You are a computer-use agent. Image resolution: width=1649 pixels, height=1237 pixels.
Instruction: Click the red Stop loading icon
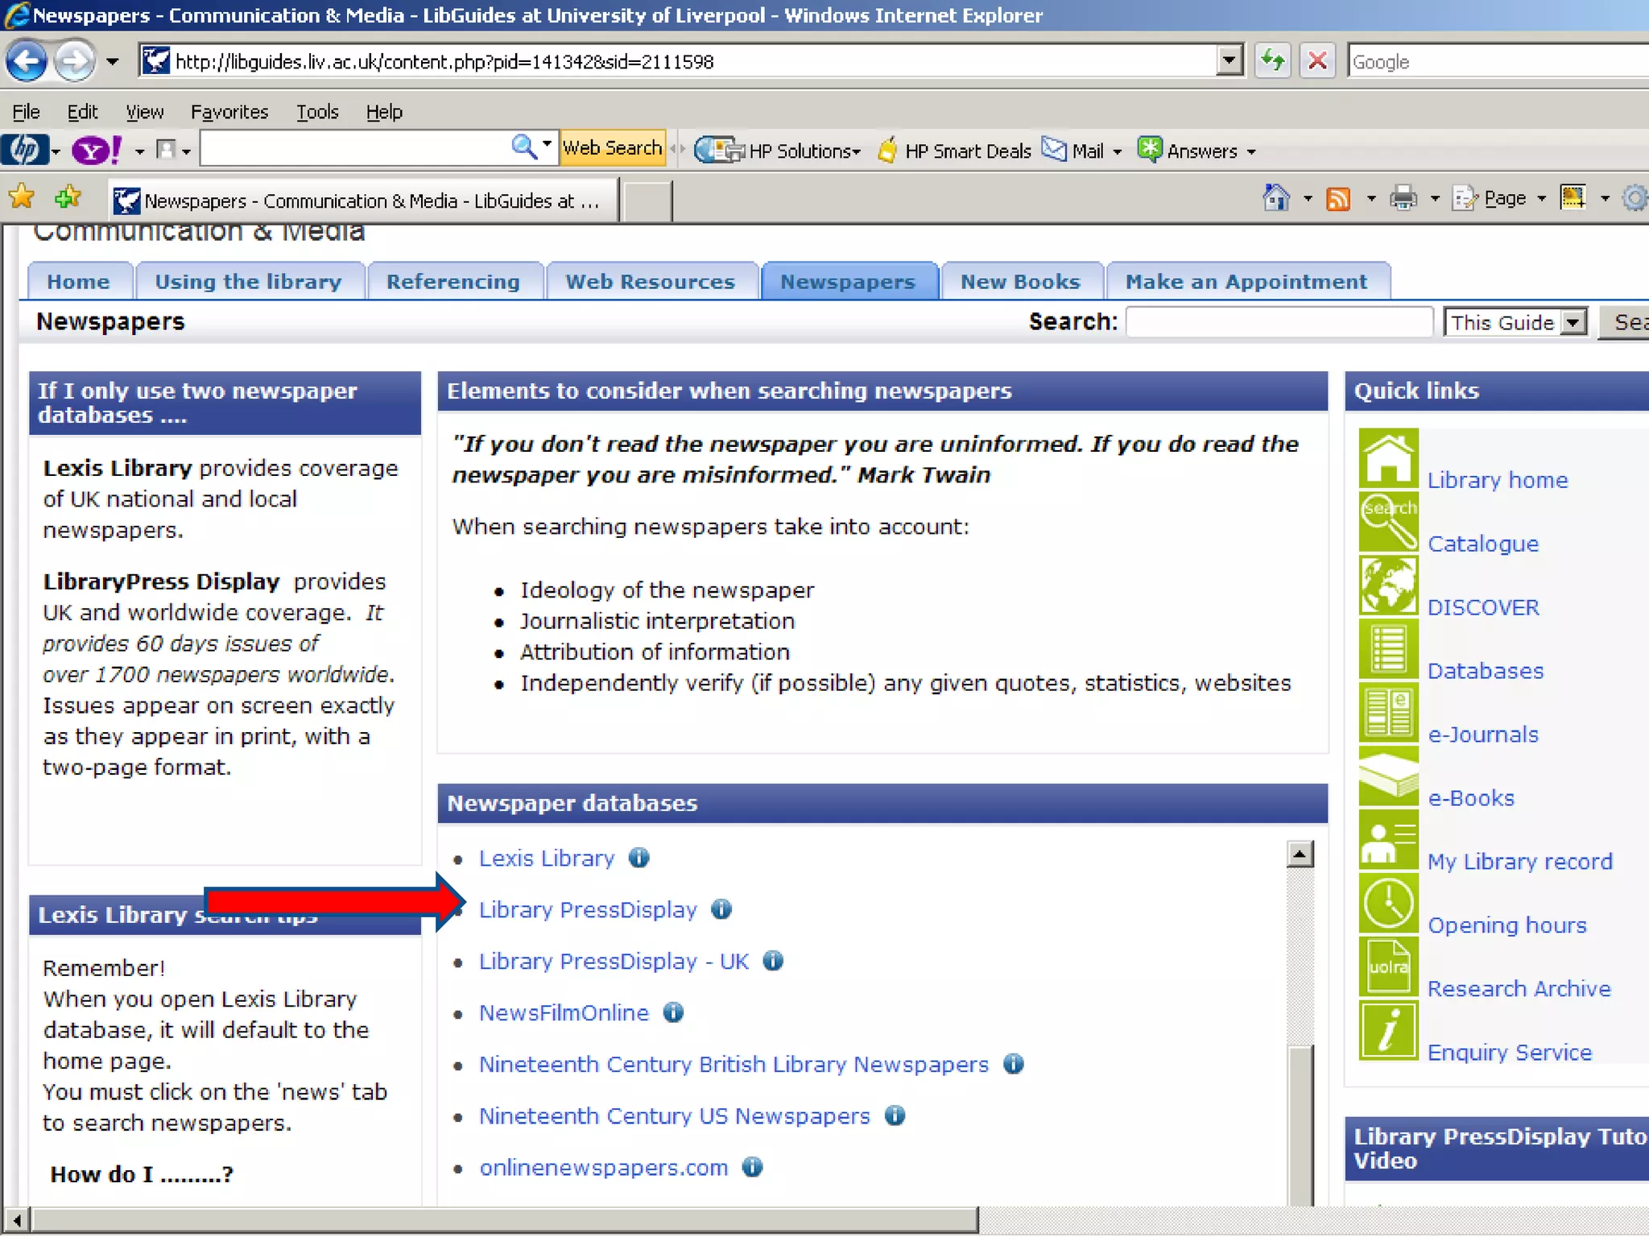coord(1317,61)
